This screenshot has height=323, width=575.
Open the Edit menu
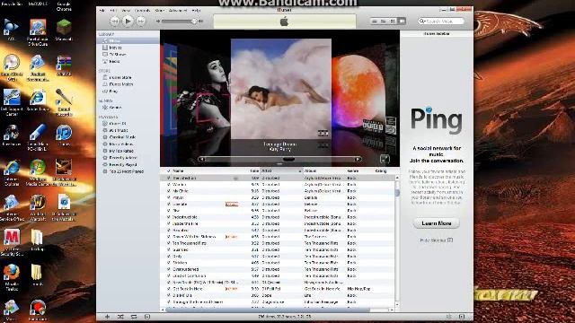point(113,11)
